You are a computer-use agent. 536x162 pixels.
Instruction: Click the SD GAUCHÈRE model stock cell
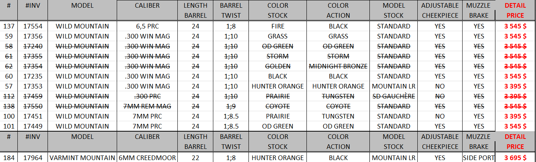(393, 96)
